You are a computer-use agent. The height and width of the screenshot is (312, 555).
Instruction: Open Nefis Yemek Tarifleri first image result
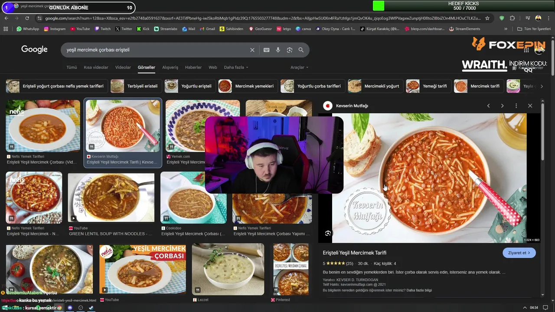(43, 126)
